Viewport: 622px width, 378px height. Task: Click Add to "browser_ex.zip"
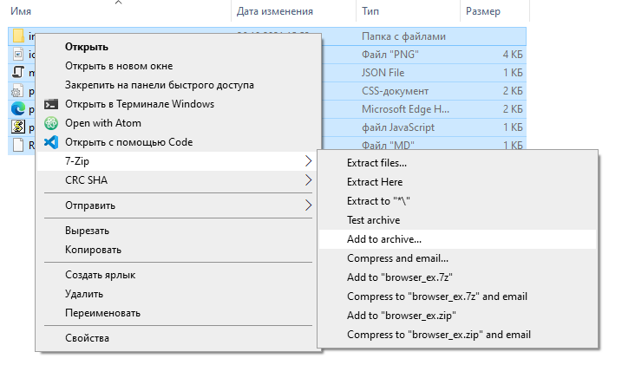[x=402, y=316]
